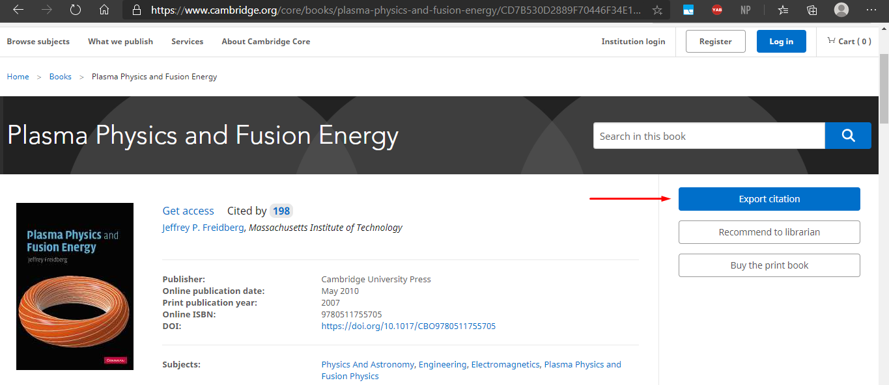The height and width of the screenshot is (385, 889).
Task: Open the Services menu
Action: (187, 41)
